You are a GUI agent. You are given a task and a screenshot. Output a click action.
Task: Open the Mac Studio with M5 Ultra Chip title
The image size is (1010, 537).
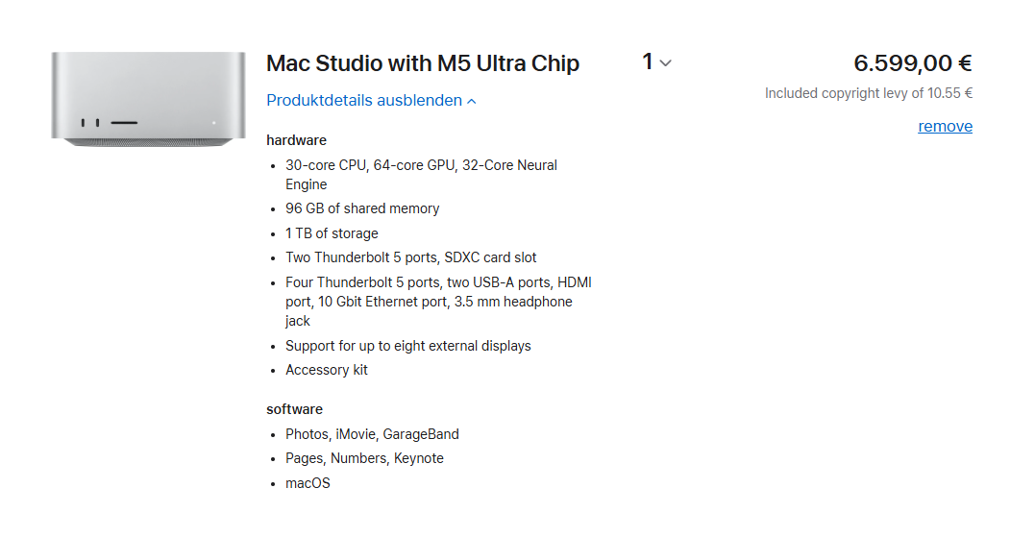(423, 63)
